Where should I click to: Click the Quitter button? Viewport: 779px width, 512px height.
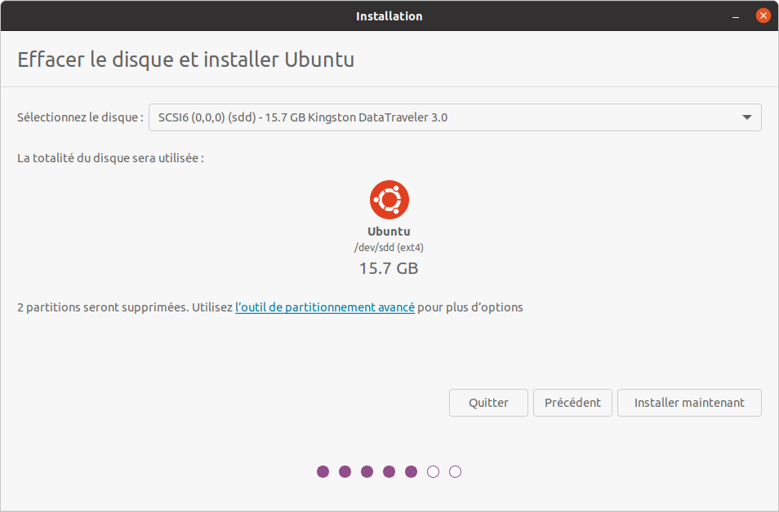pos(488,403)
